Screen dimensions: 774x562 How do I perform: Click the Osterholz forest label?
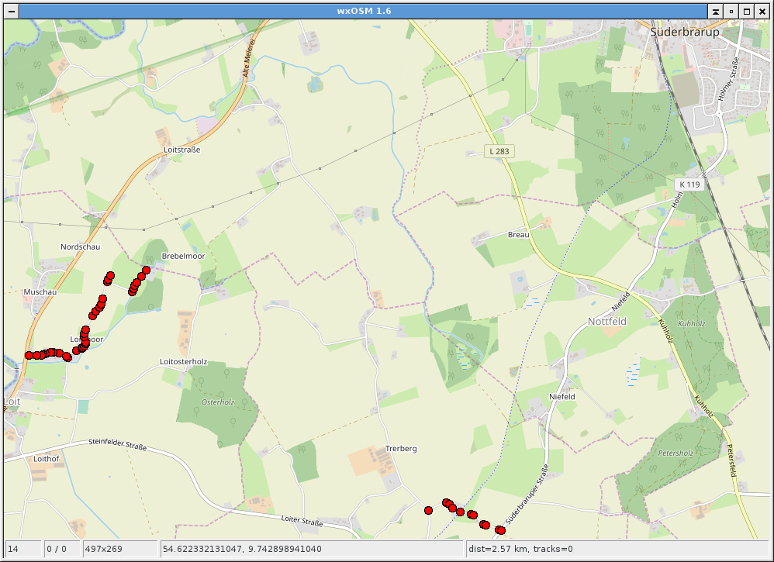tap(218, 402)
